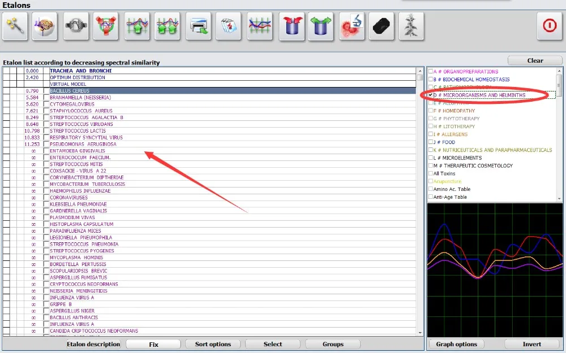Click the playing cards toolbar icon

pyautogui.click(x=229, y=27)
